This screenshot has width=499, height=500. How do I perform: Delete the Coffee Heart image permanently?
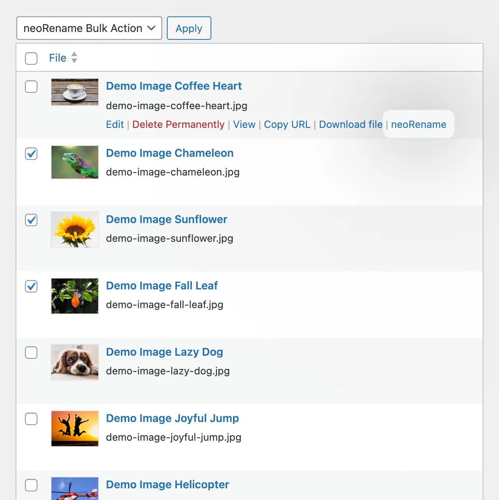pos(178,124)
